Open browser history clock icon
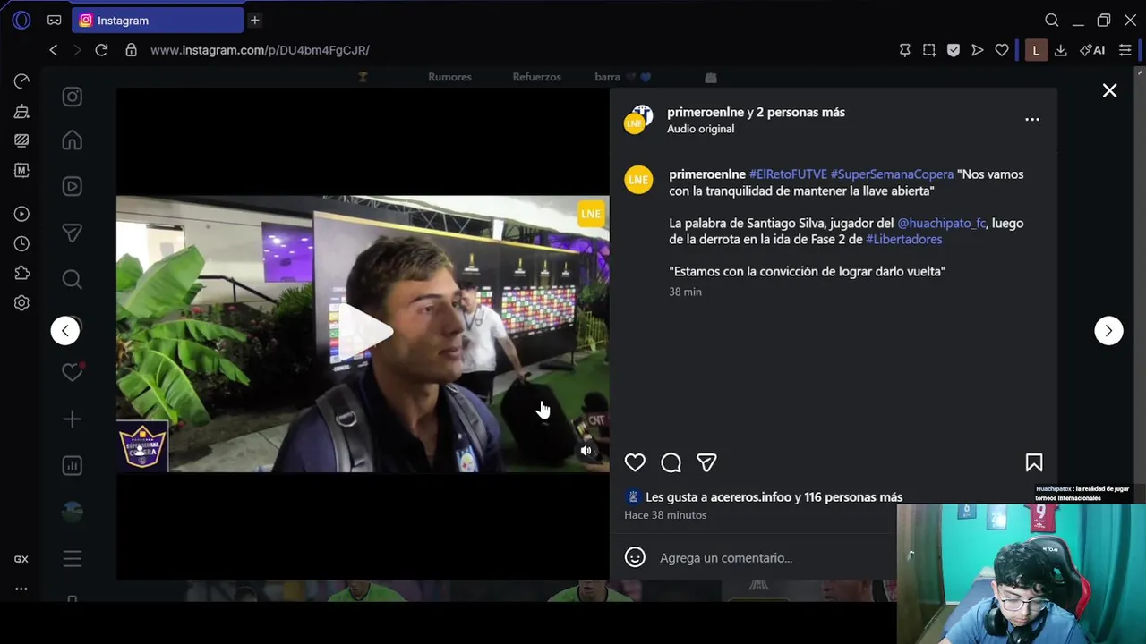The height and width of the screenshot is (644, 1146). pyautogui.click(x=21, y=243)
